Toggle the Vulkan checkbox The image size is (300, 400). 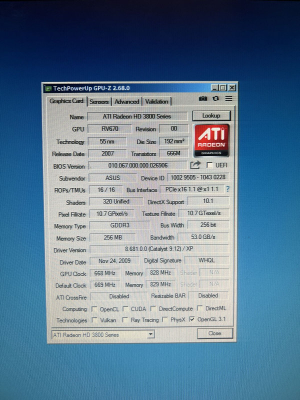pyautogui.click(x=94, y=320)
